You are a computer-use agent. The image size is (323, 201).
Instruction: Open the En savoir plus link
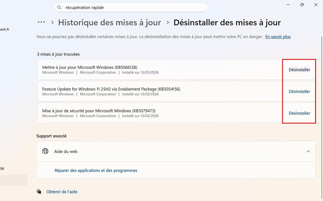click(278, 36)
